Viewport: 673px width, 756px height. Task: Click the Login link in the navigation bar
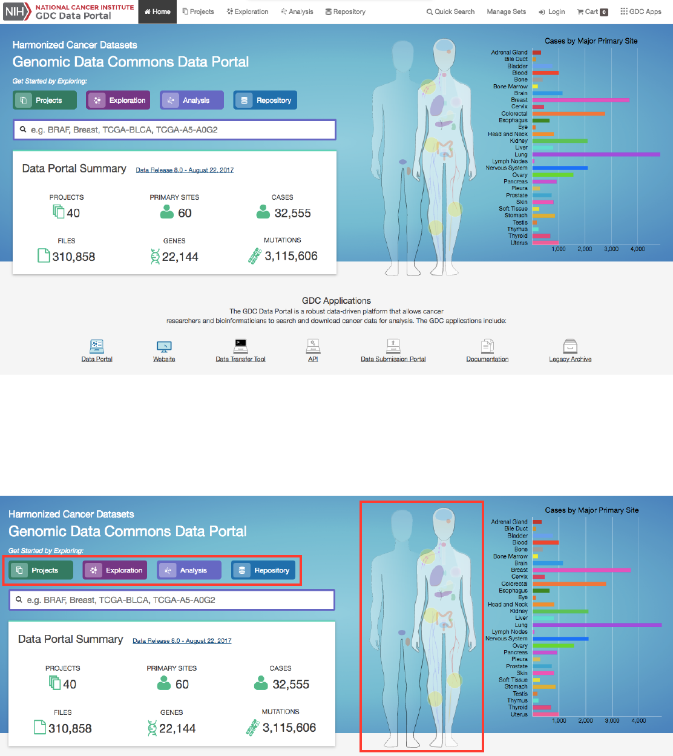click(x=552, y=12)
